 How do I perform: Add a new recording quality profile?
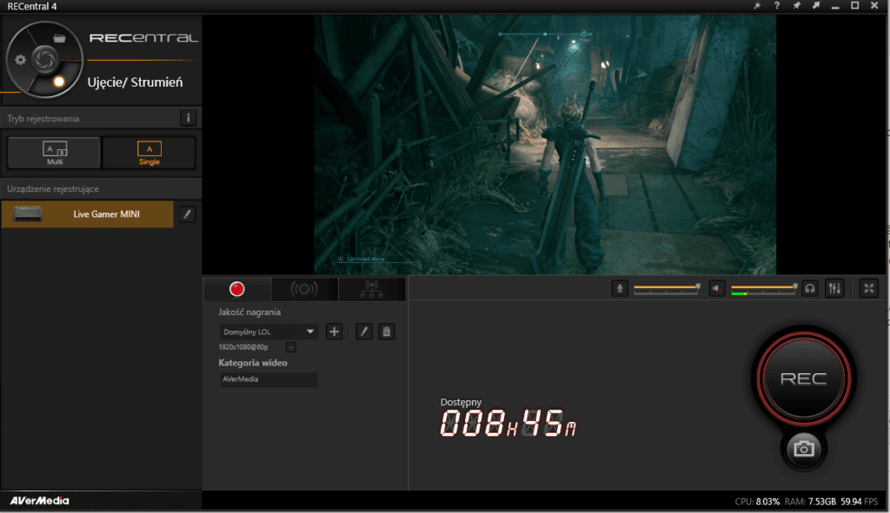coord(335,332)
